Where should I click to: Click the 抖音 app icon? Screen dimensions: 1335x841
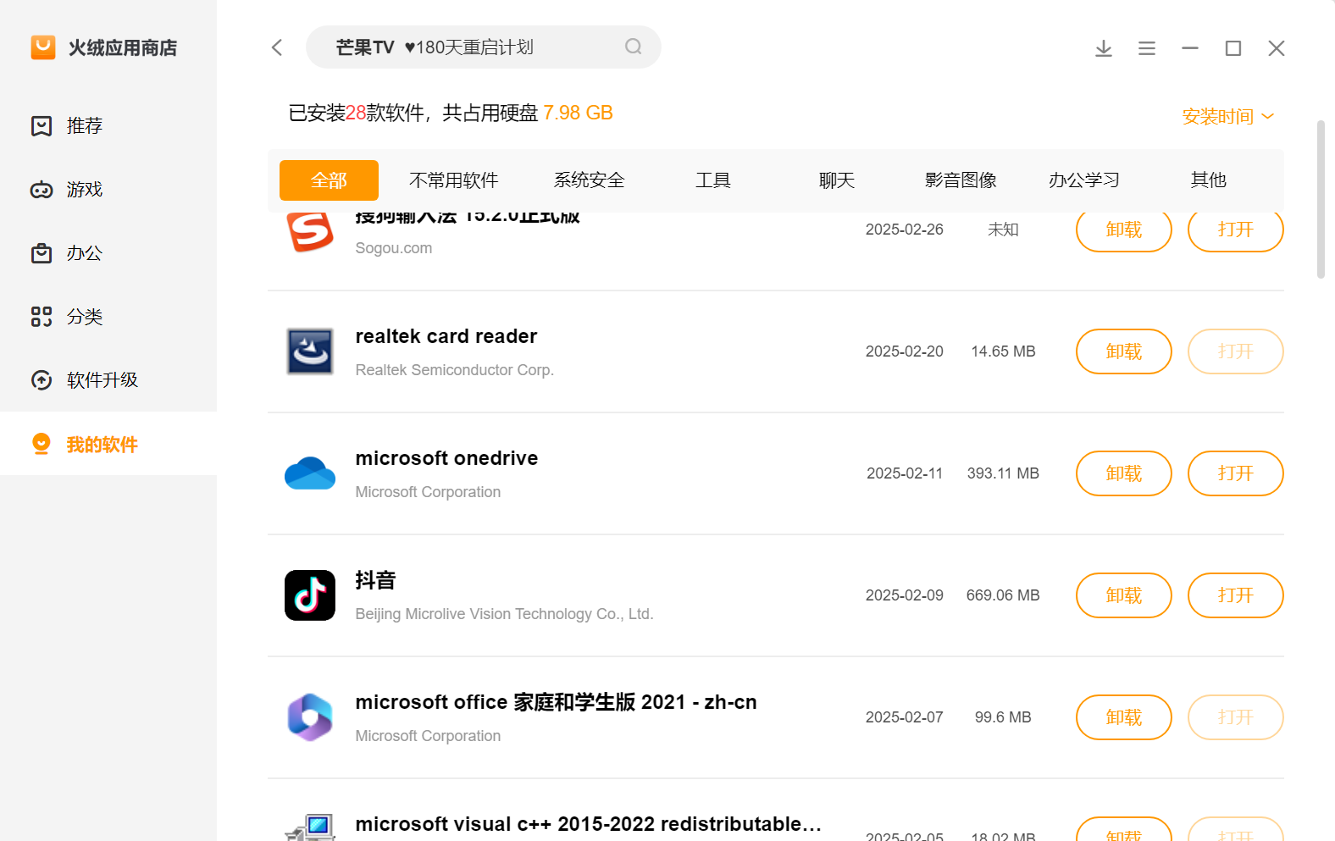(310, 595)
